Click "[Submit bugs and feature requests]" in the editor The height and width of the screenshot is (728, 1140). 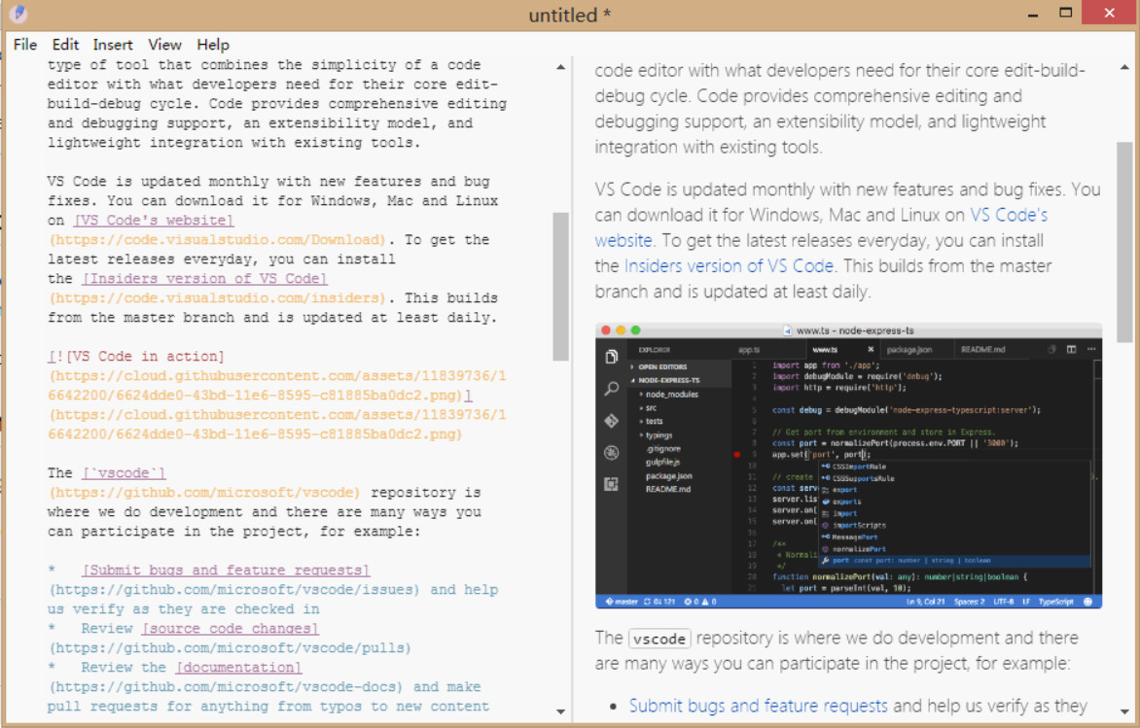click(x=226, y=571)
